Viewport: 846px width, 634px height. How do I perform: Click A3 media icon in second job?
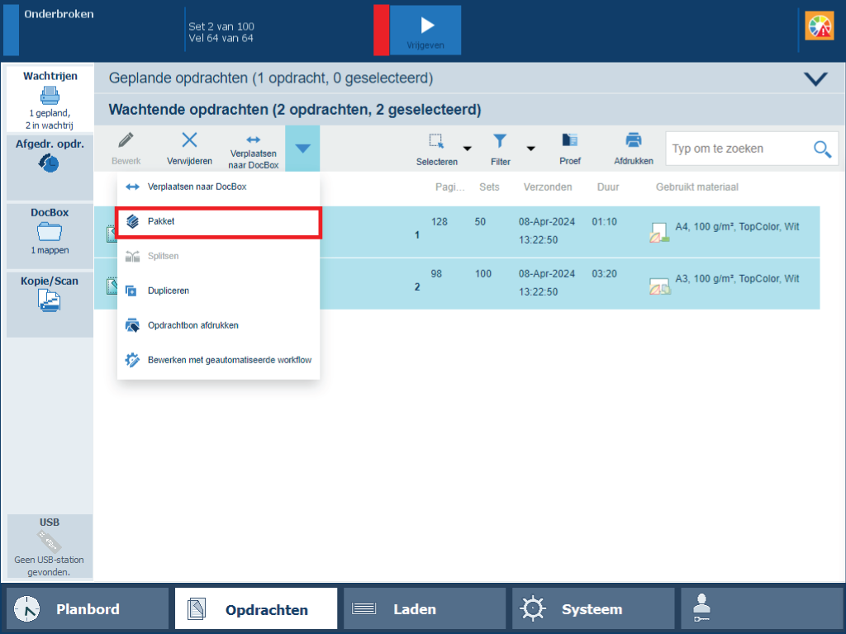pyautogui.click(x=659, y=285)
